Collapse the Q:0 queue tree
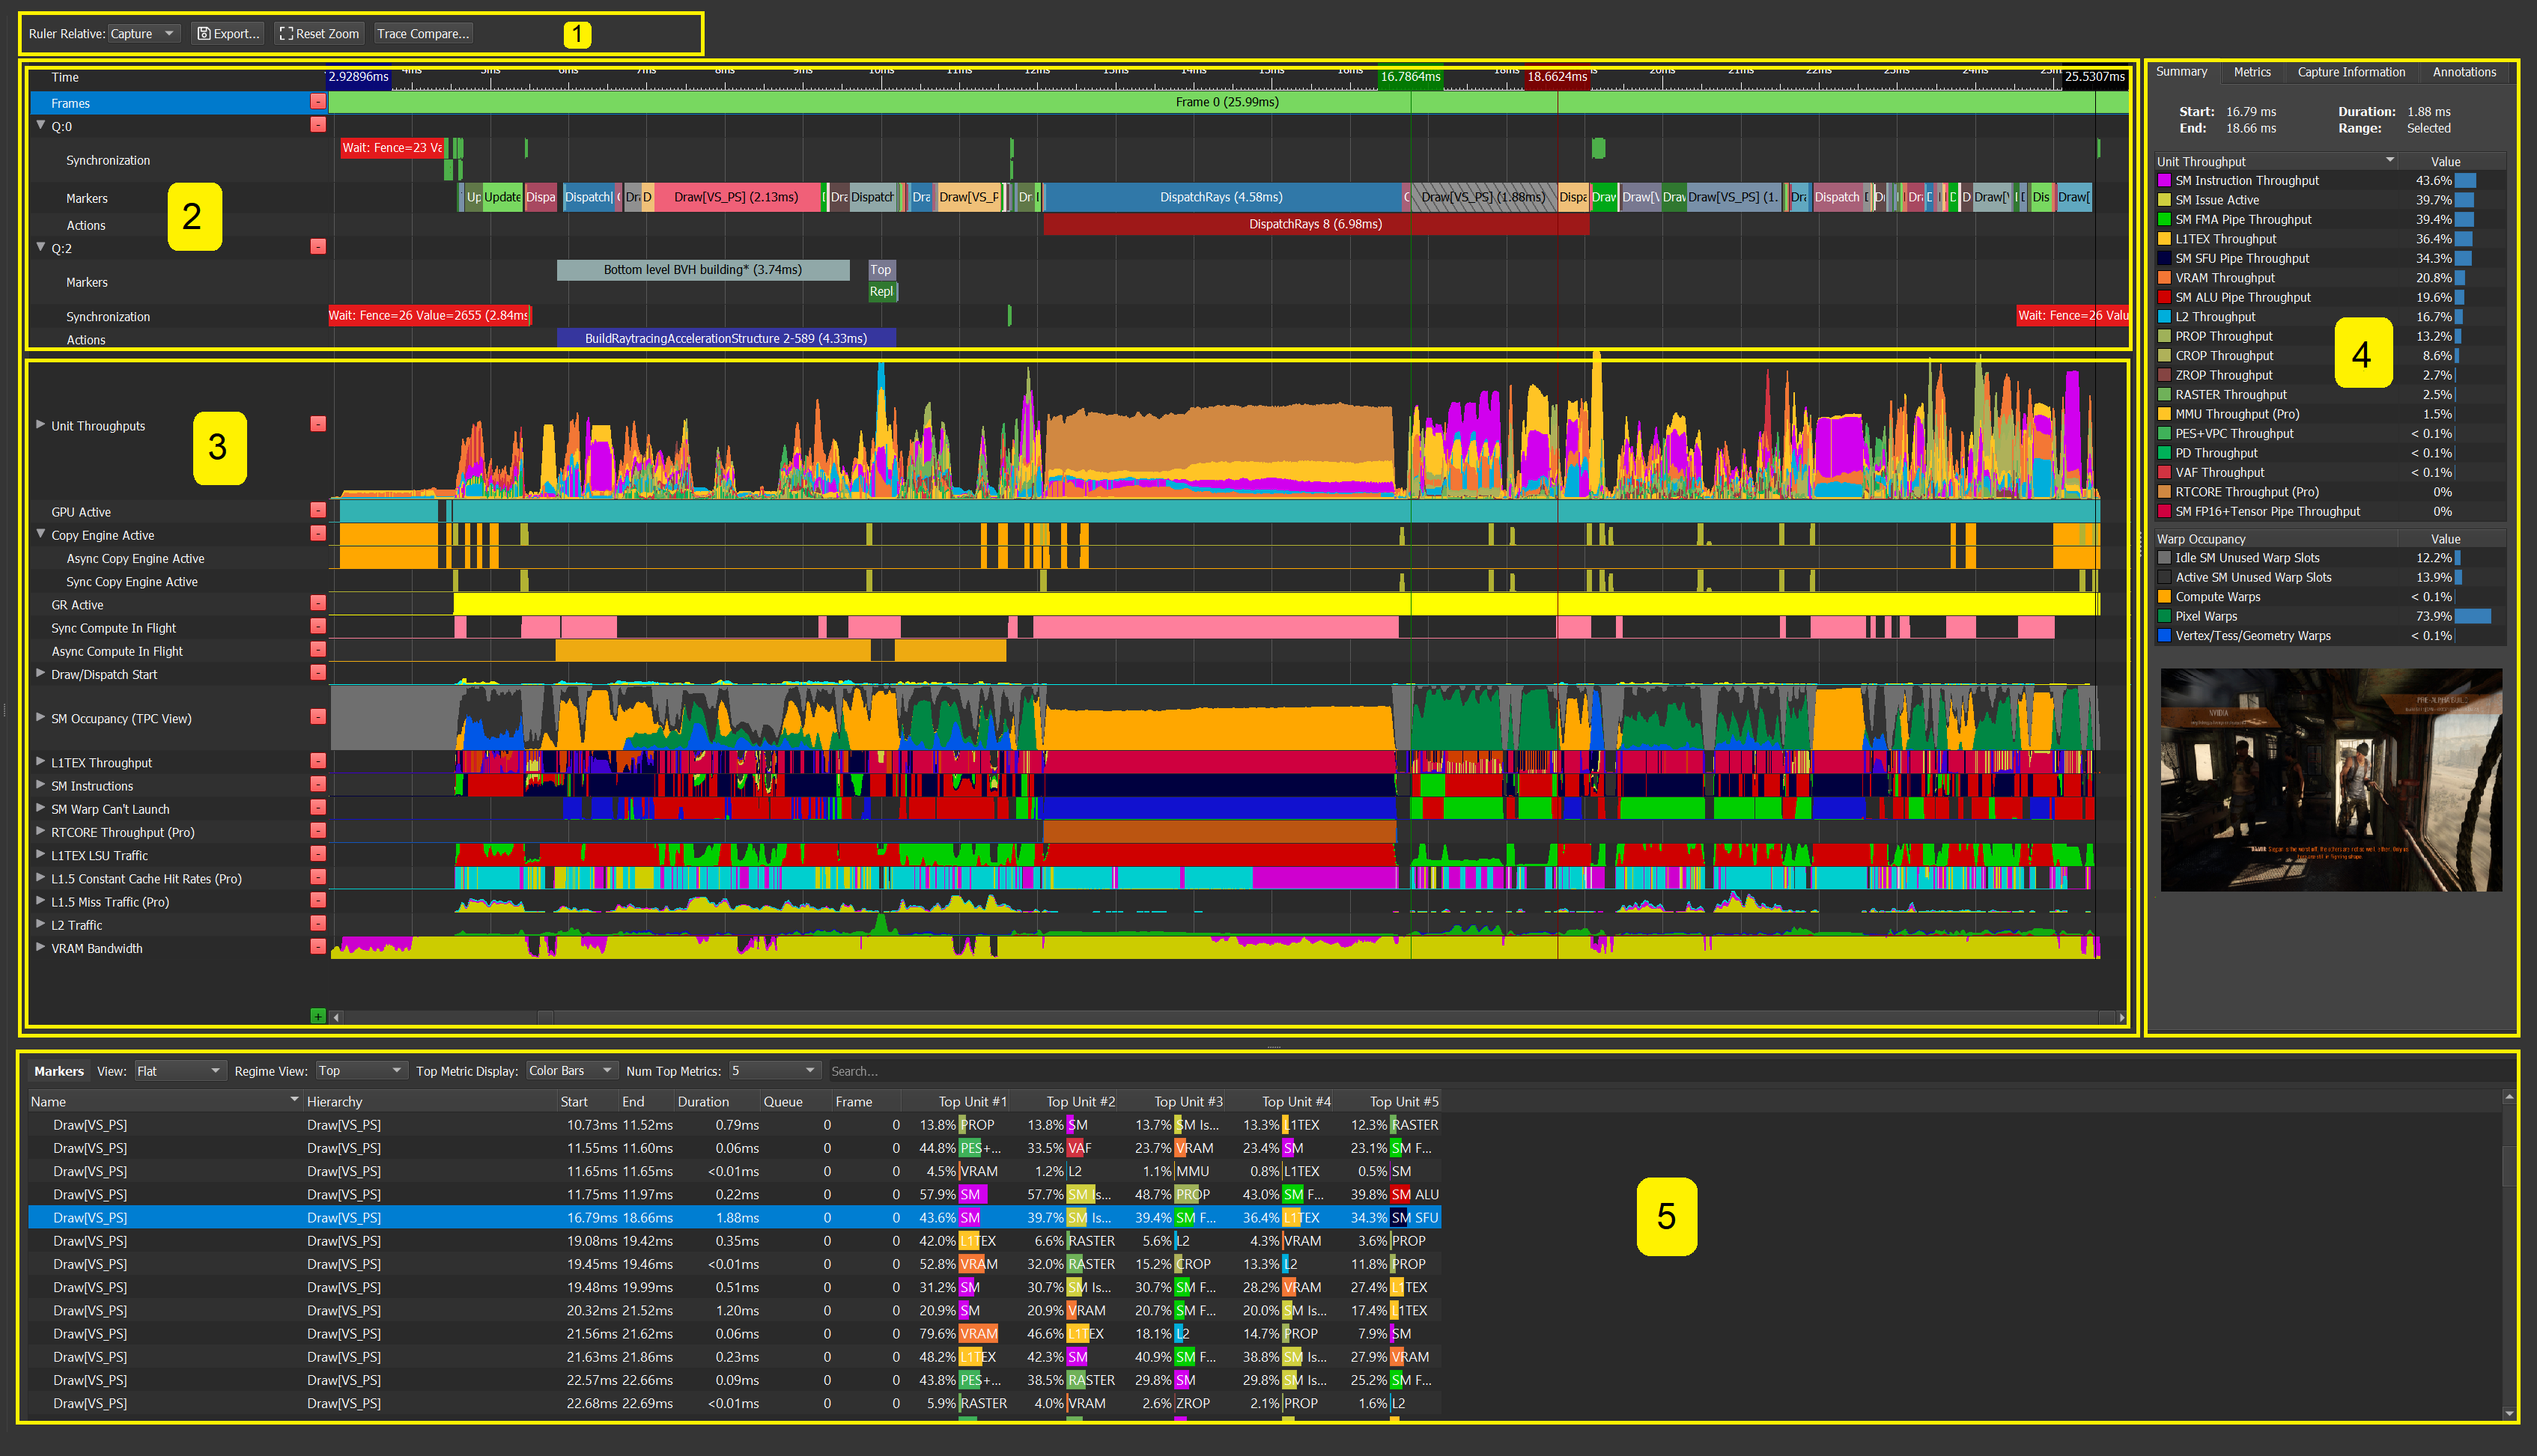The image size is (2537, 1456). [41, 125]
